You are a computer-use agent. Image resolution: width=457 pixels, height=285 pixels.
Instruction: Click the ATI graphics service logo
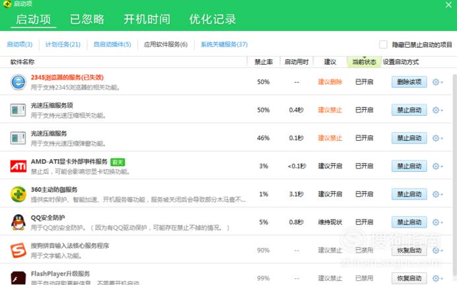pos(18,166)
